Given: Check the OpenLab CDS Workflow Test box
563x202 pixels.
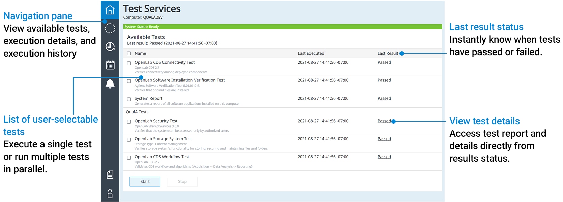Looking at the screenshot, I should (129, 158).
